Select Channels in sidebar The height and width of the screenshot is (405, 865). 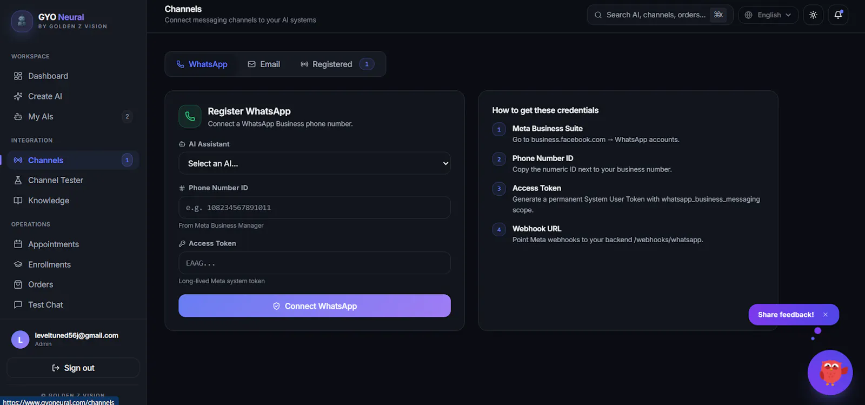point(73,160)
